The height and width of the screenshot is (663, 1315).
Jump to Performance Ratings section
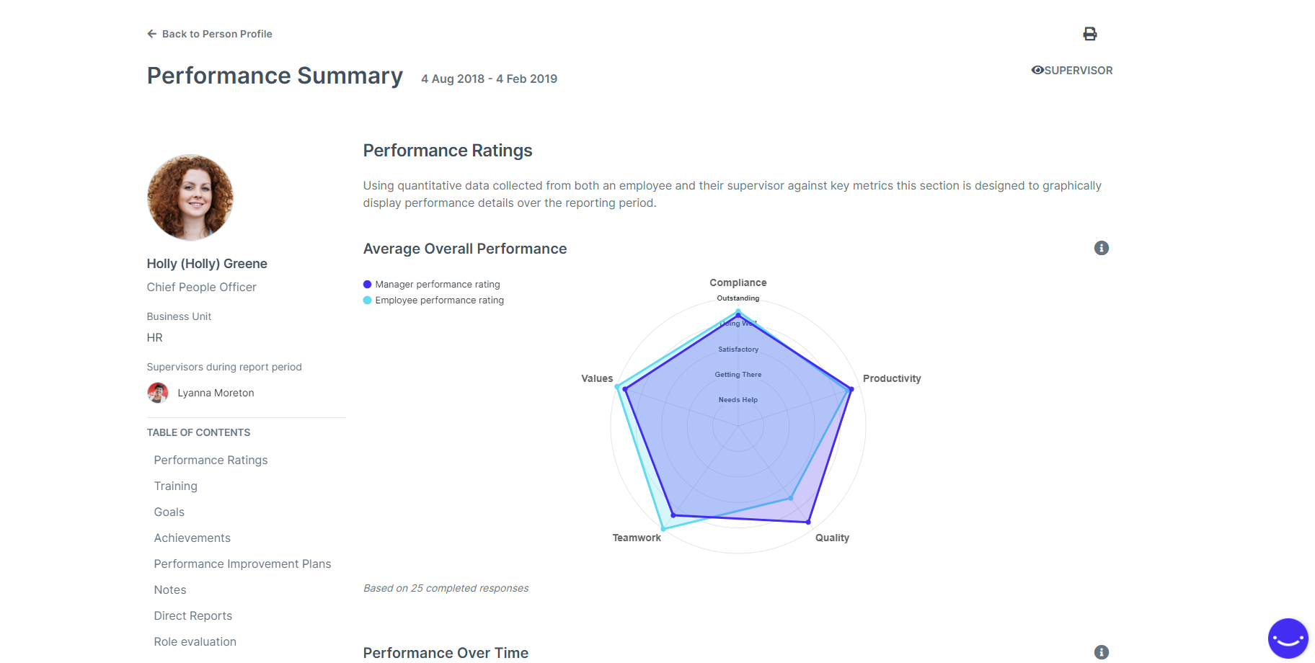click(211, 460)
